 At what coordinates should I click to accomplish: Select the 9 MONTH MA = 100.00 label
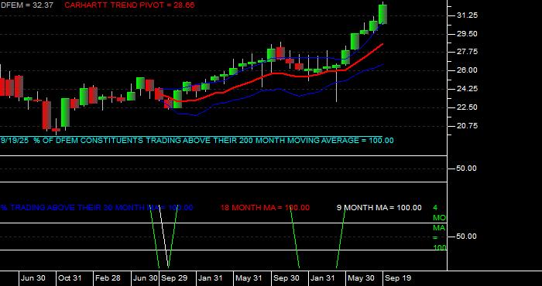(379, 208)
